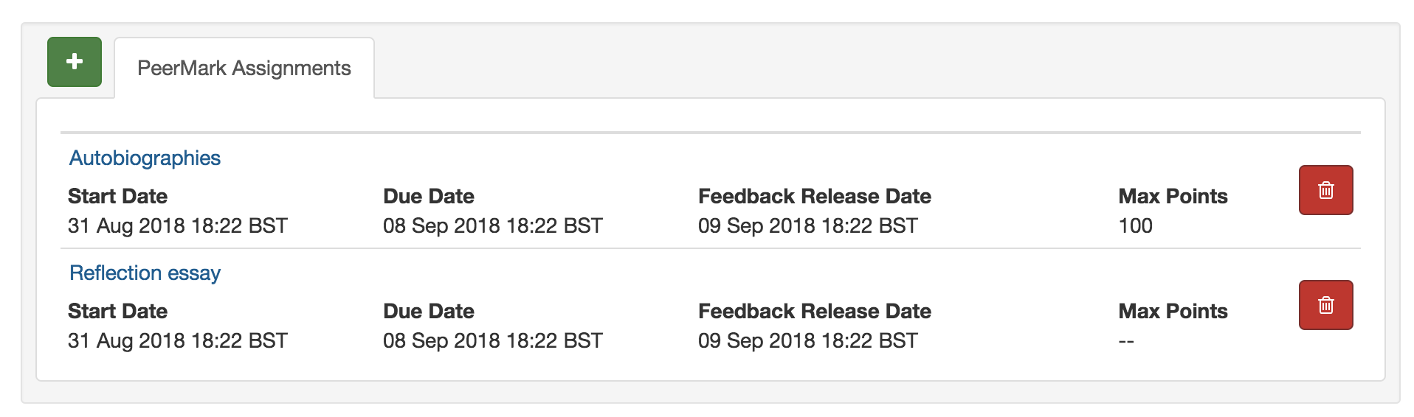Click Autobiographies start date value 31 Aug 2018
1414x417 pixels.
point(178,225)
